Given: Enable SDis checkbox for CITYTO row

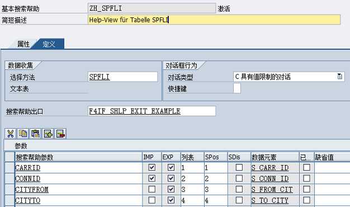Looking at the screenshot, I should [239, 200].
